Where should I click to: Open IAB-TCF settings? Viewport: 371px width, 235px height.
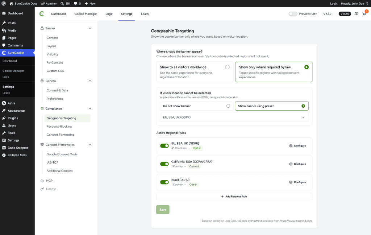click(x=52, y=162)
